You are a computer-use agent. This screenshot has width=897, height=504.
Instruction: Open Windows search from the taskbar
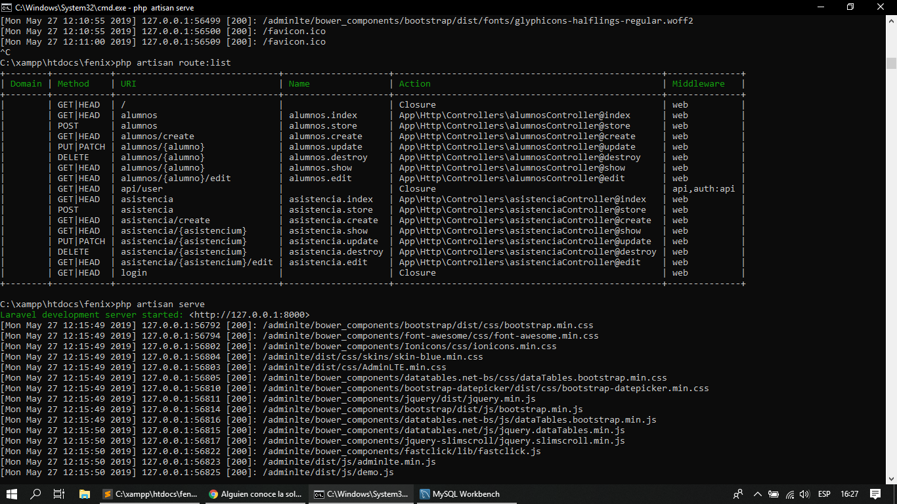(x=35, y=493)
